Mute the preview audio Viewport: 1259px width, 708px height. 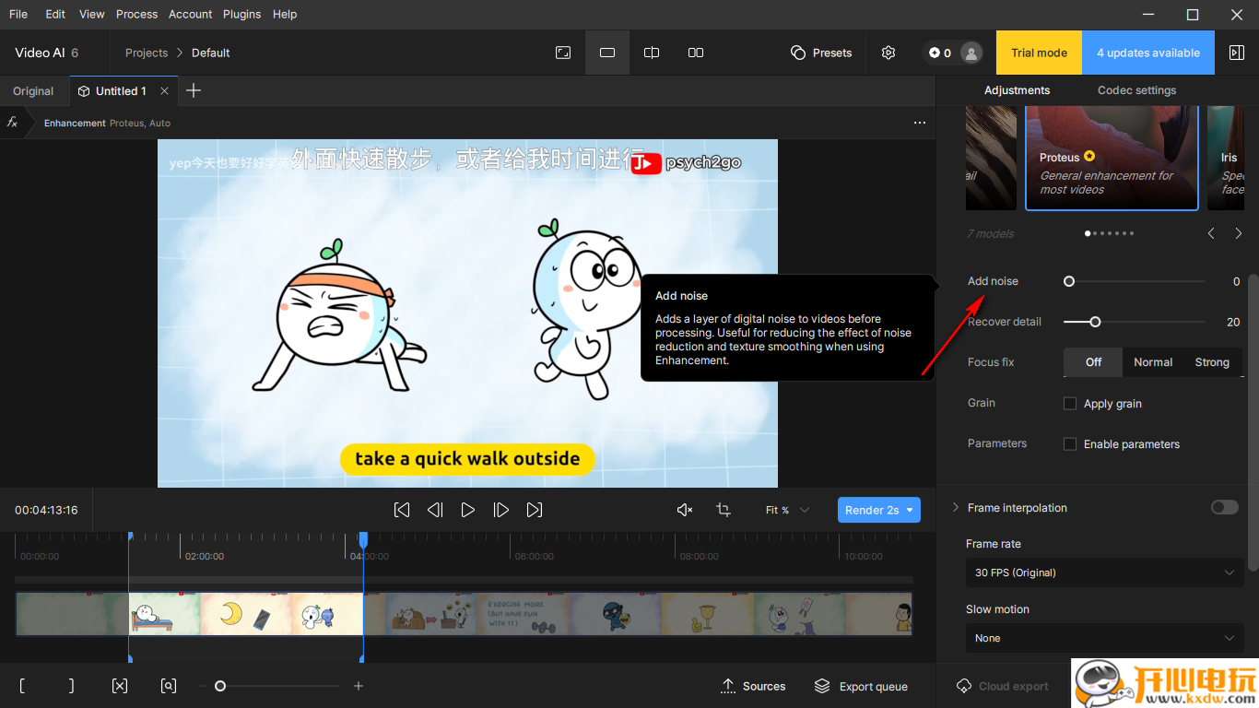684,510
